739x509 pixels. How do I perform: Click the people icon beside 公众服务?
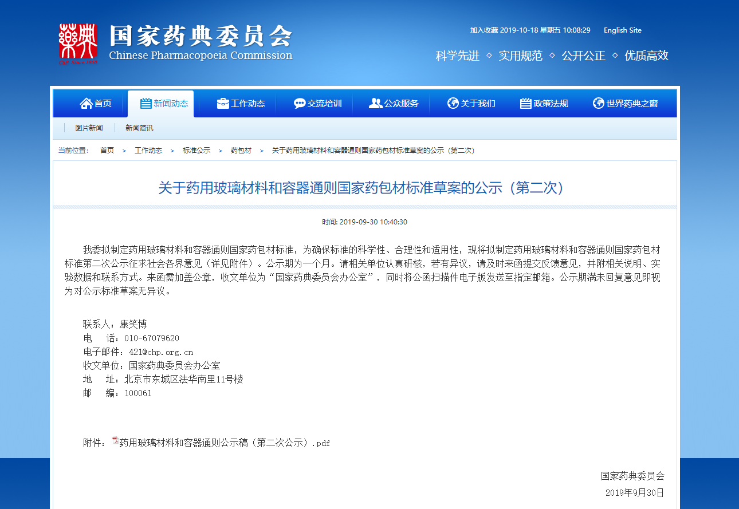pos(376,103)
